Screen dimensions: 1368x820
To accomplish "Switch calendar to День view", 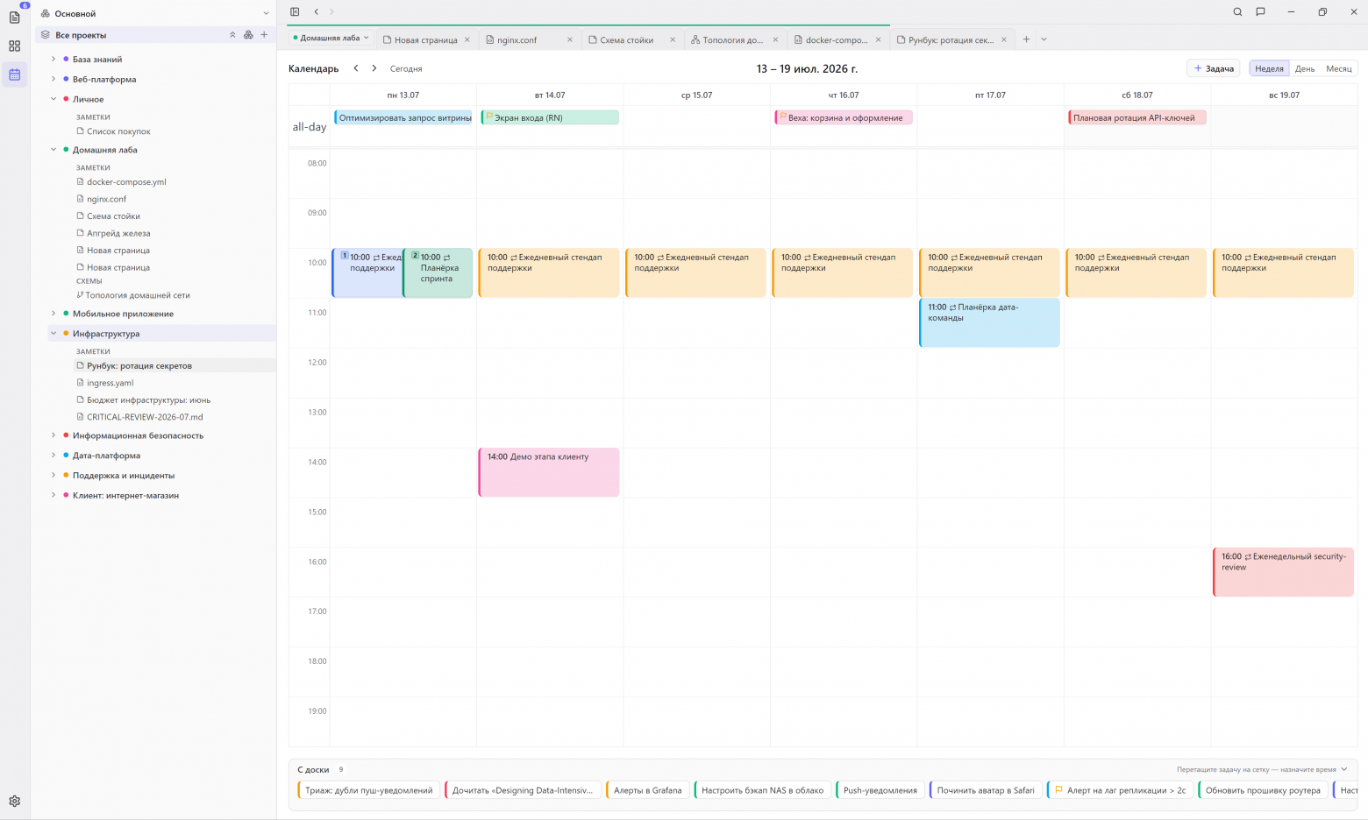I will [x=1305, y=68].
